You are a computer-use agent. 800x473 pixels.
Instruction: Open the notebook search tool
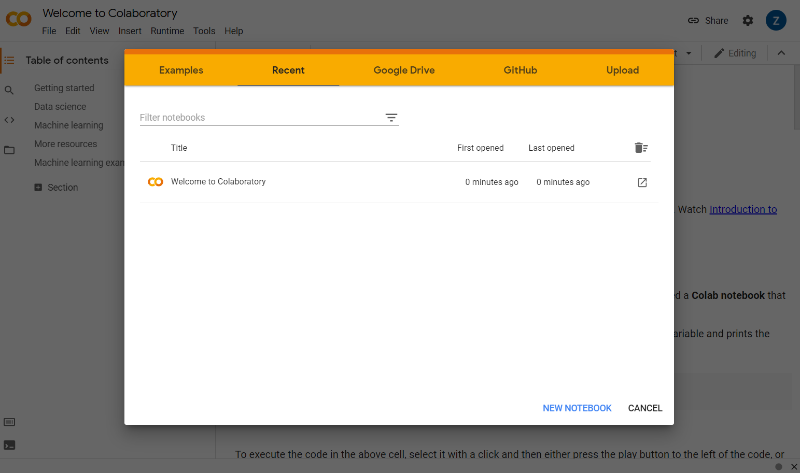[9, 90]
